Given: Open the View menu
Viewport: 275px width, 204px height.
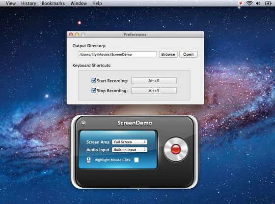Looking at the screenshot, I should point(10,3).
